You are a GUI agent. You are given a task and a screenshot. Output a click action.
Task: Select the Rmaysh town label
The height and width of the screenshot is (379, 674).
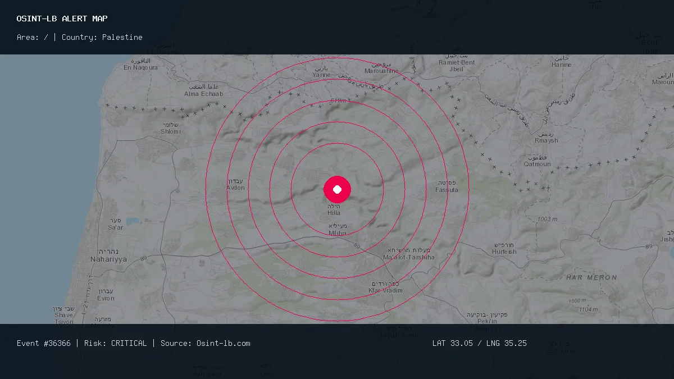click(547, 138)
